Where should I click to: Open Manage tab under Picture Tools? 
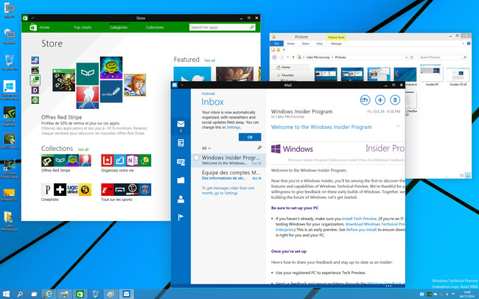336,43
